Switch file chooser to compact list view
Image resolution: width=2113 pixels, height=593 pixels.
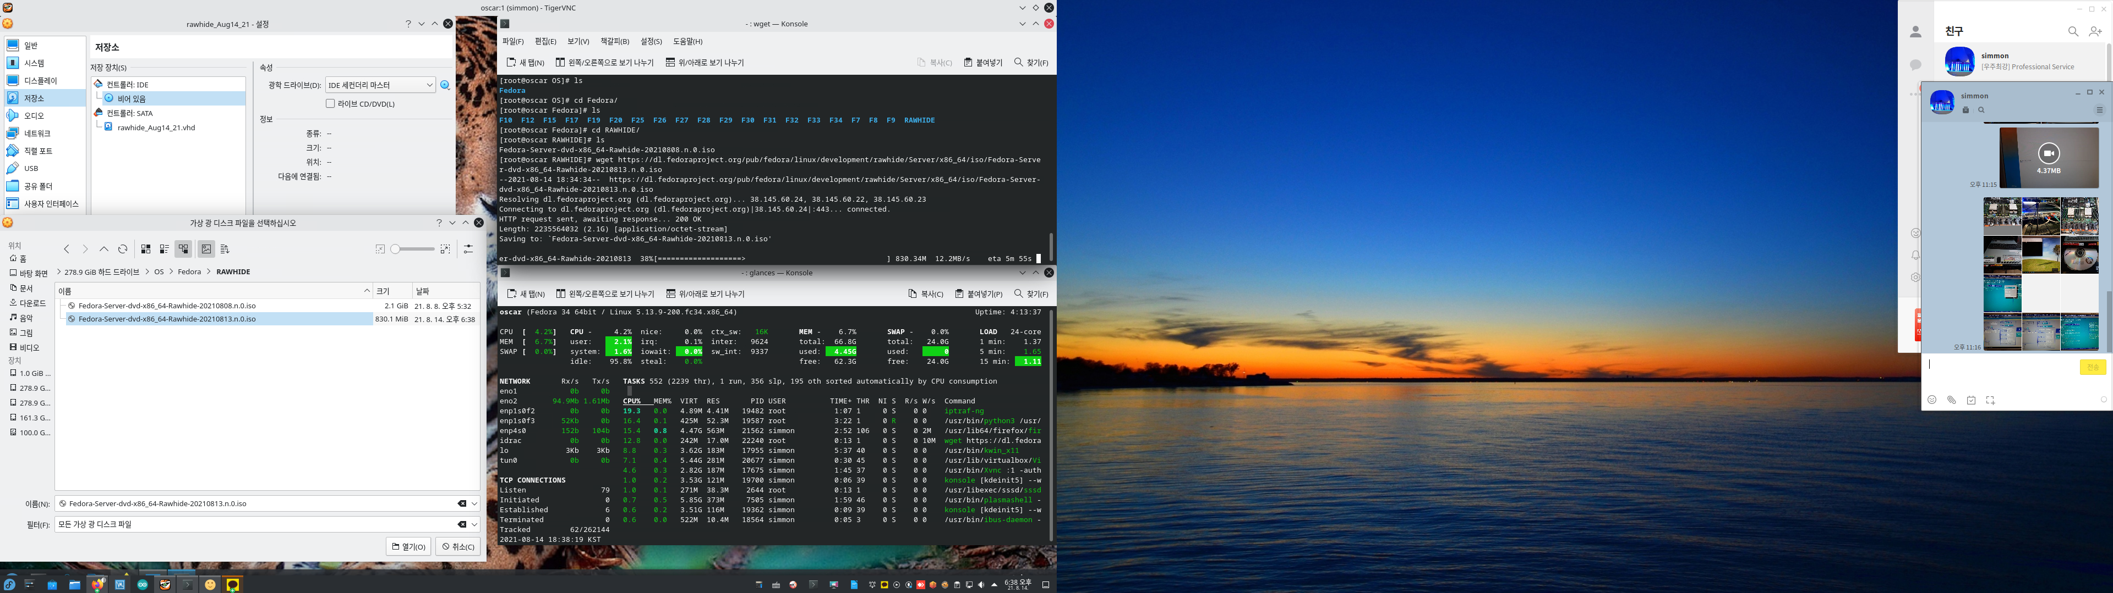point(164,249)
